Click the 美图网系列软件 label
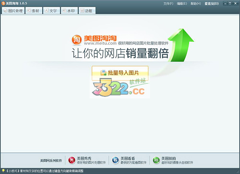240x174 pixels. pos(51,160)
